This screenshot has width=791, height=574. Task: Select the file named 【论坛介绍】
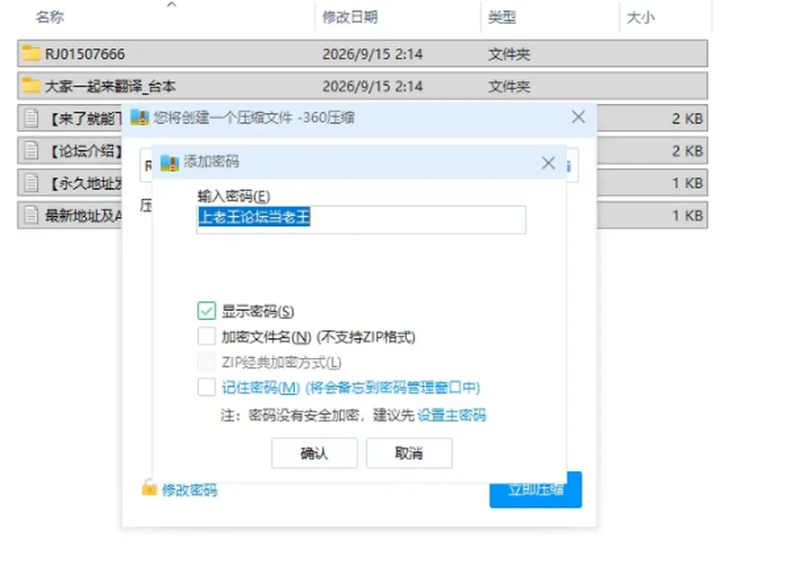84,151
